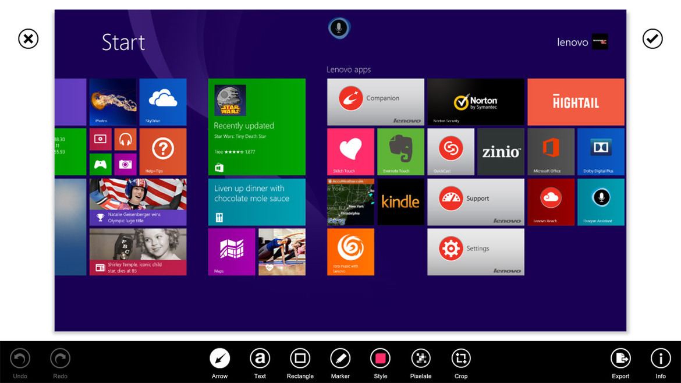Open the Evernote Touch tile
Image resolution: width=681 pixels, height=383 pixels.
point(401,152)
